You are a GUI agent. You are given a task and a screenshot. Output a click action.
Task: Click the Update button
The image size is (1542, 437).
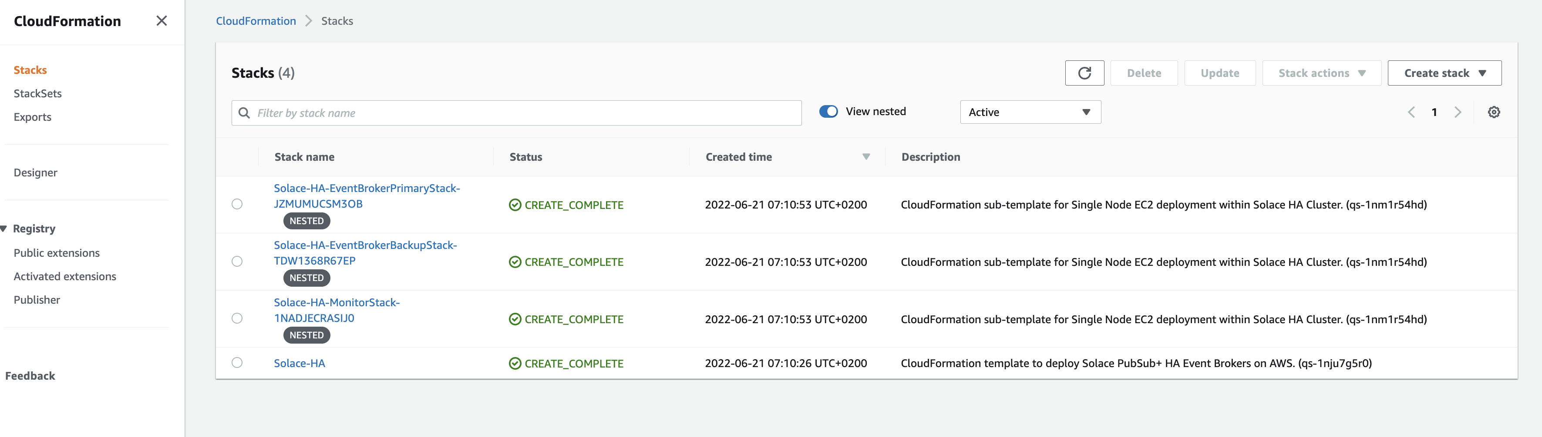click(x=1219, y=73)
